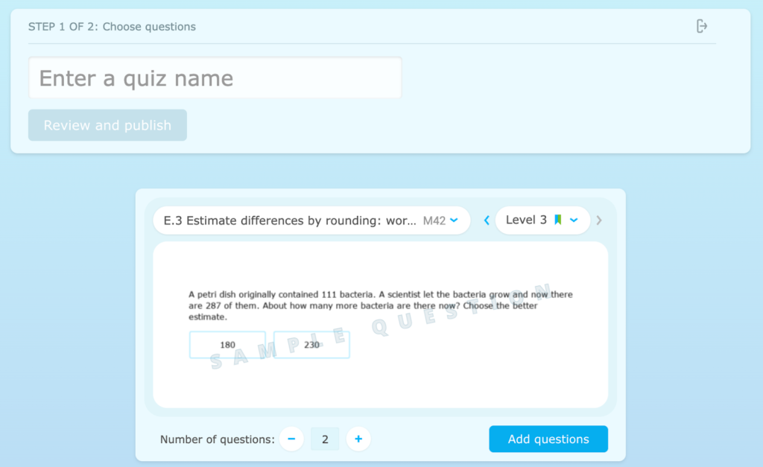Click the question count field showing 2
The image size is (763, 467).
(325, 439)
